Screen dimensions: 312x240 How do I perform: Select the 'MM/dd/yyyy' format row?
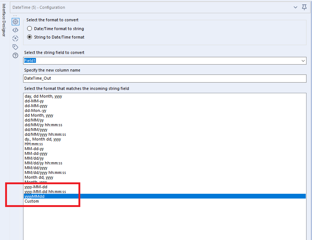165,168
